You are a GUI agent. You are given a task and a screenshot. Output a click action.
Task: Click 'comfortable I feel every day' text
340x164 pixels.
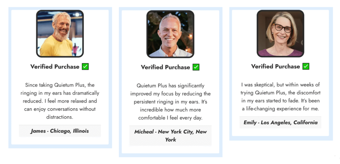(170, 118)
